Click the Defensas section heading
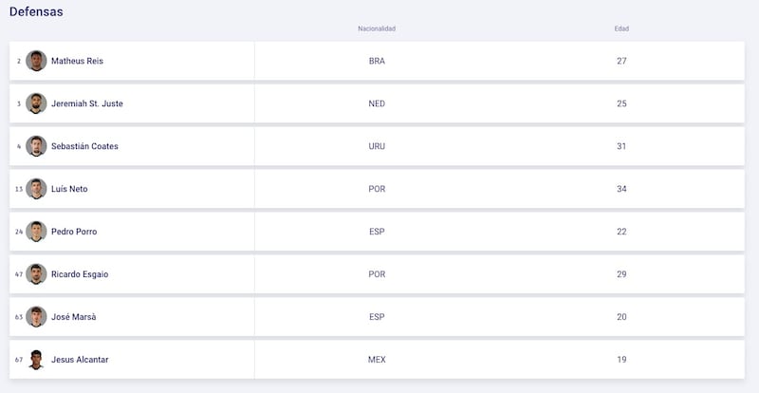 [36, 11]
